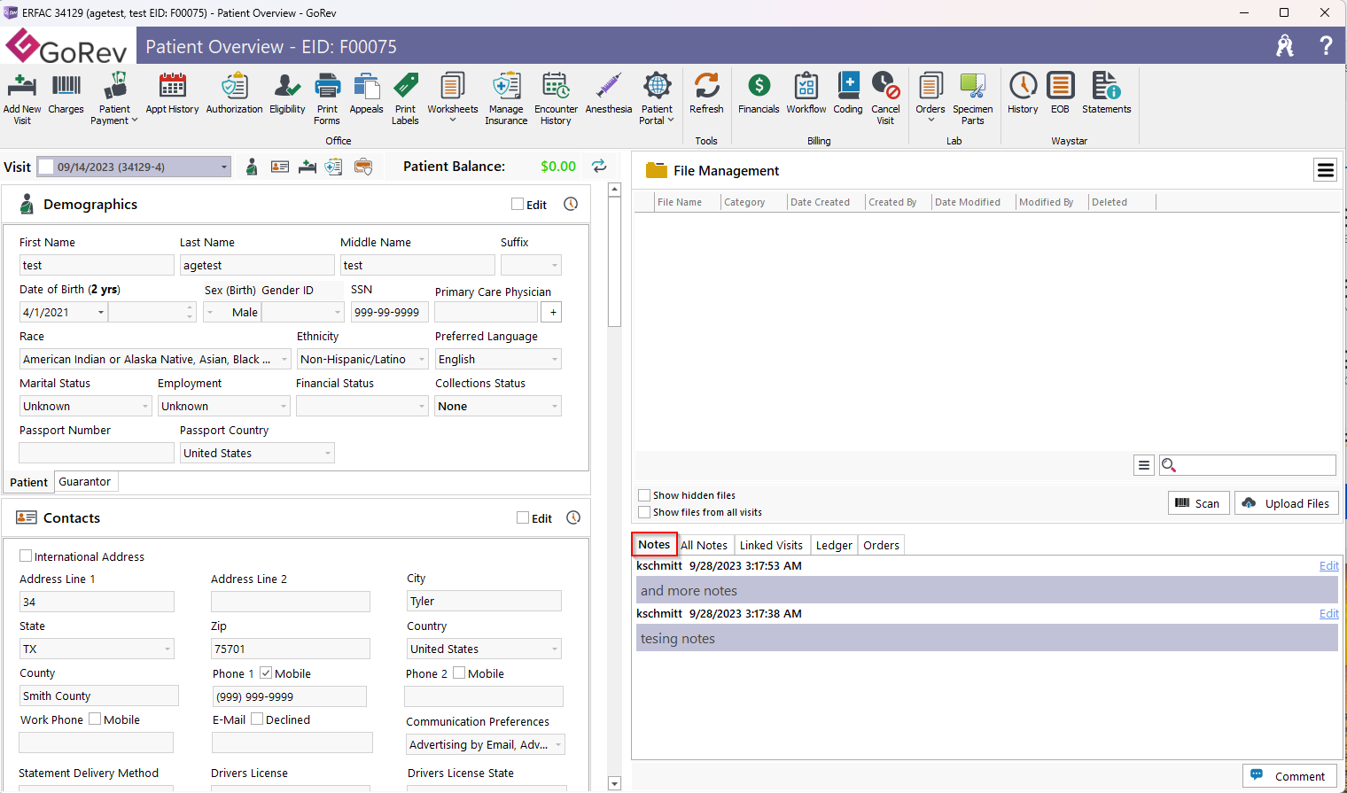Screen dimensions: 1347x793
Task: Enable Edit mode for Contacts
Action: coord(523,517)
